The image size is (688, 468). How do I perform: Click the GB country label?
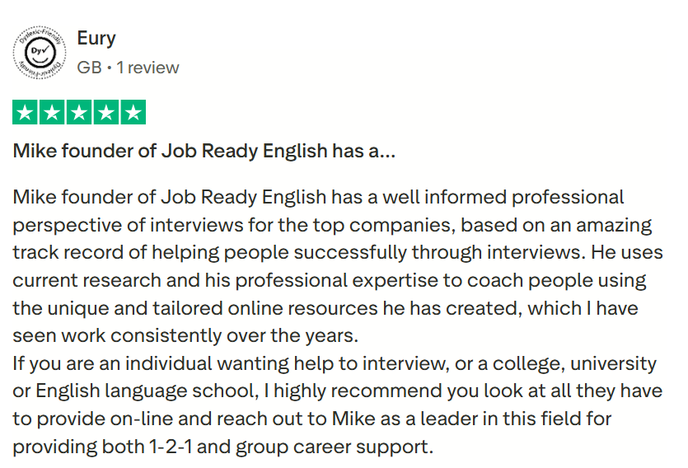88,67
